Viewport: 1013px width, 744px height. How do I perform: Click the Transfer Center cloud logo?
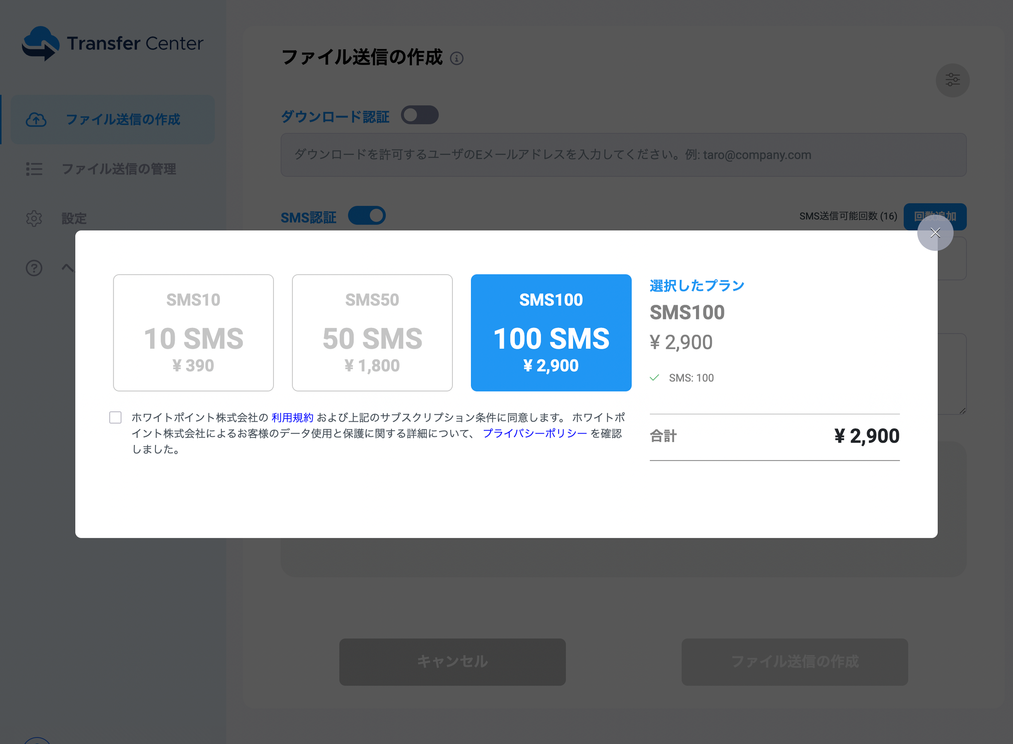(x=40, y=44)
